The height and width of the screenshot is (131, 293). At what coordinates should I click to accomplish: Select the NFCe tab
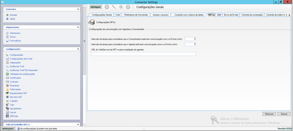point(211,15)
